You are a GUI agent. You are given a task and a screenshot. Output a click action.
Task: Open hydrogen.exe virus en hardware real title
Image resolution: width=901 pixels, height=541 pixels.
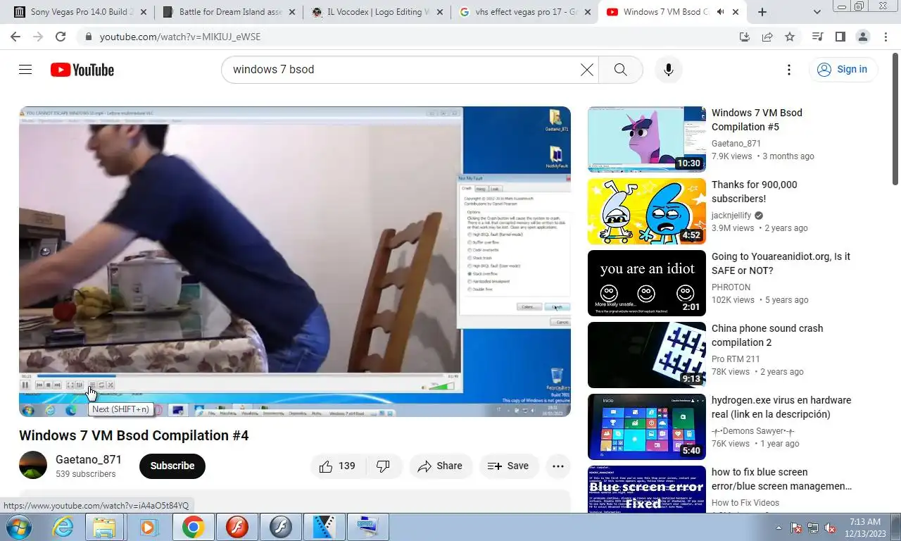click(781, 407)
